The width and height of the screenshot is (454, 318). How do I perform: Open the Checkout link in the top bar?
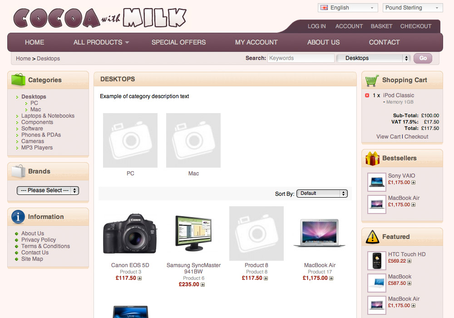click(x=416, y=26)
